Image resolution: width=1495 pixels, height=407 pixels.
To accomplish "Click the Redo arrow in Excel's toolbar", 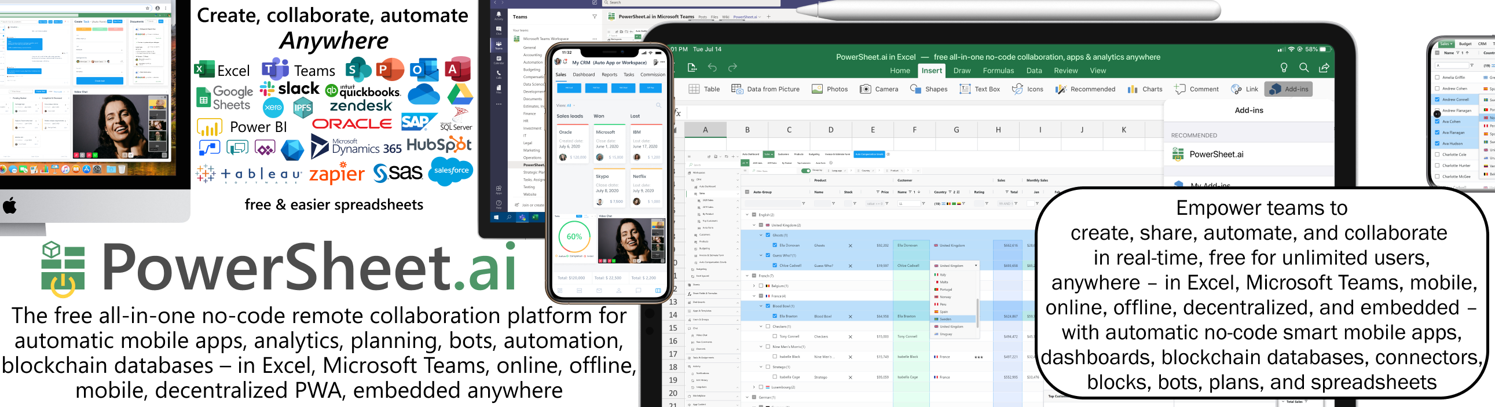I will coord(732,68).
